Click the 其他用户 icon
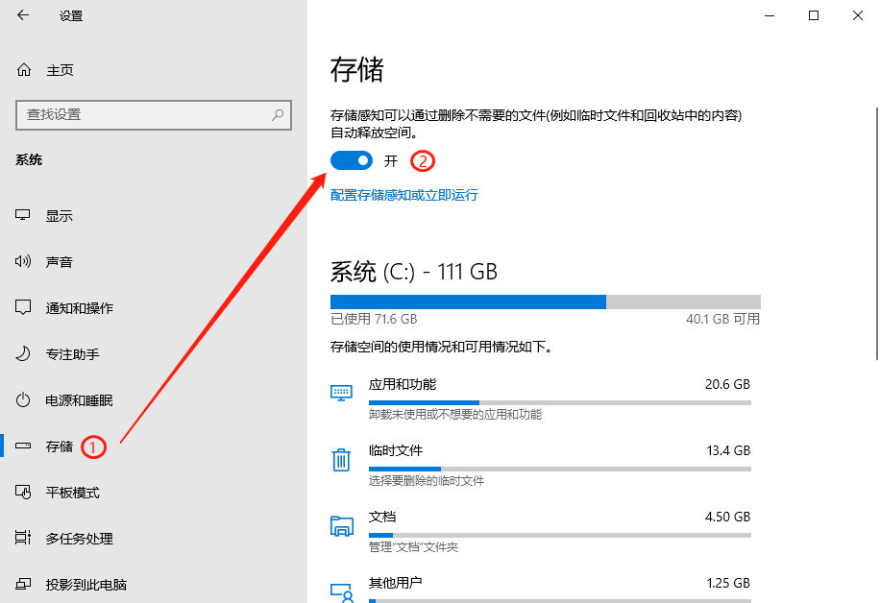The height and width of the screenshot is (603, 880). [x=342, y=592]
